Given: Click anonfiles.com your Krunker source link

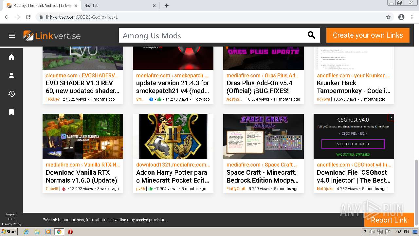Looking at the screenshot, I should [353, 75].
